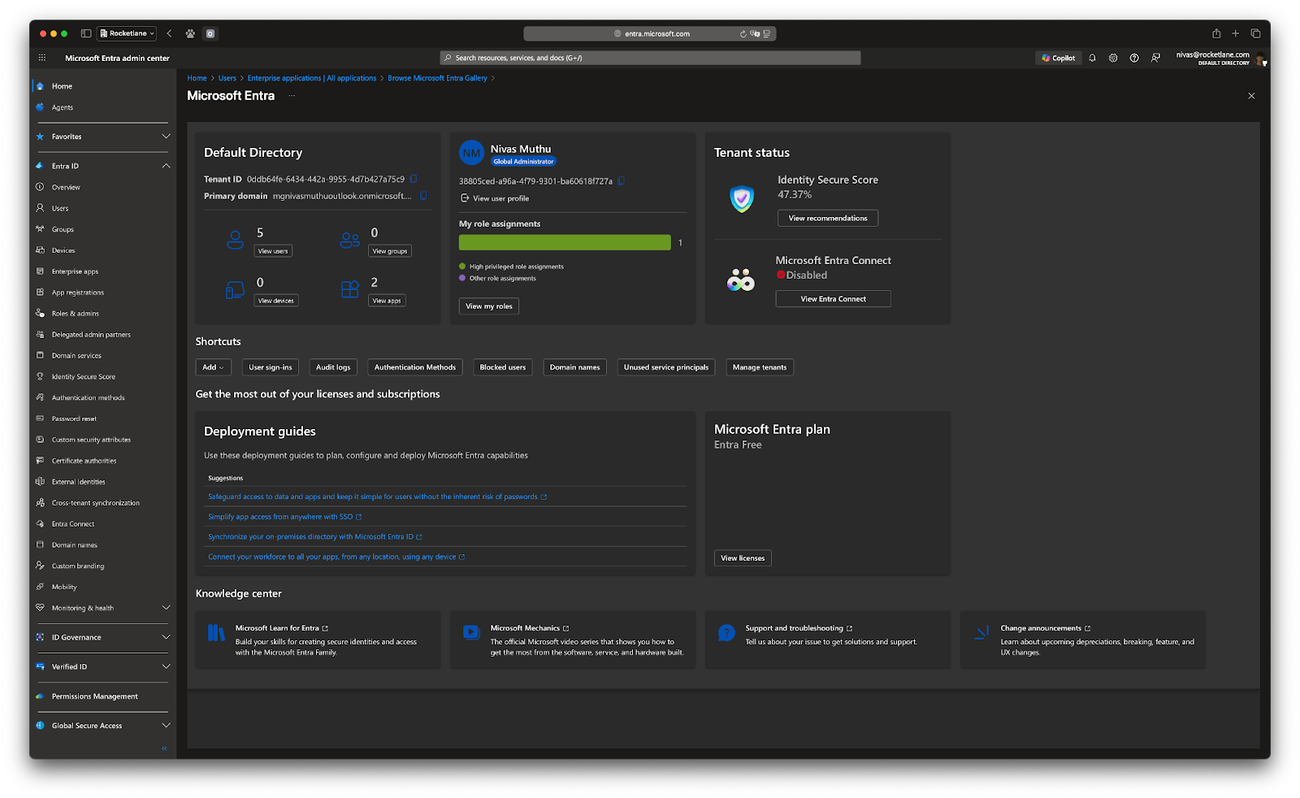Copy the primary domain value

pyautogui.click(x=423, y=196)
